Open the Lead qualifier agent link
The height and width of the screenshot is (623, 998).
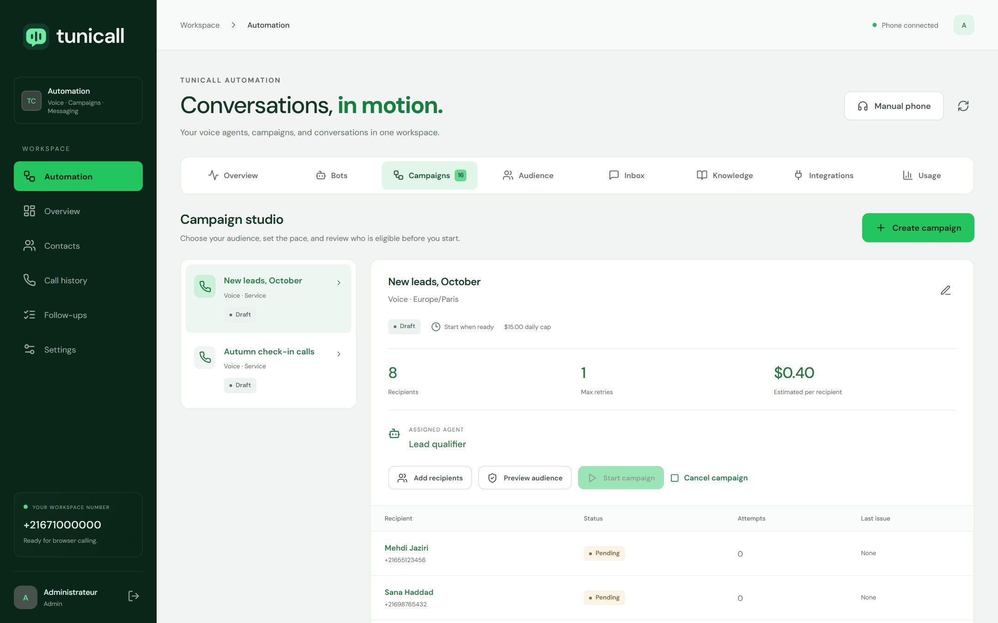pyautogui.click(x=437, y=444)
